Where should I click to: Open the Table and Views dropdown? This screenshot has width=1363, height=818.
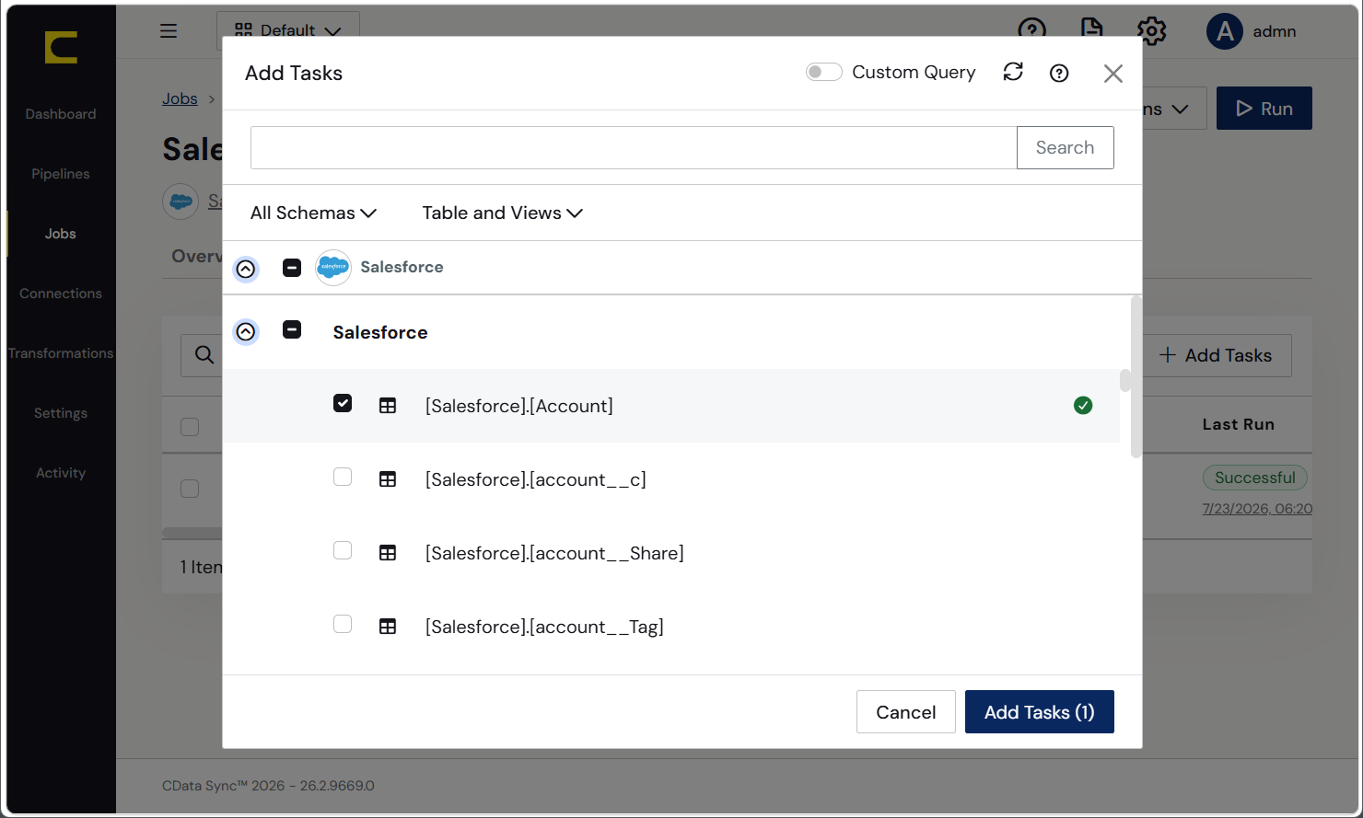click(502, 213)
